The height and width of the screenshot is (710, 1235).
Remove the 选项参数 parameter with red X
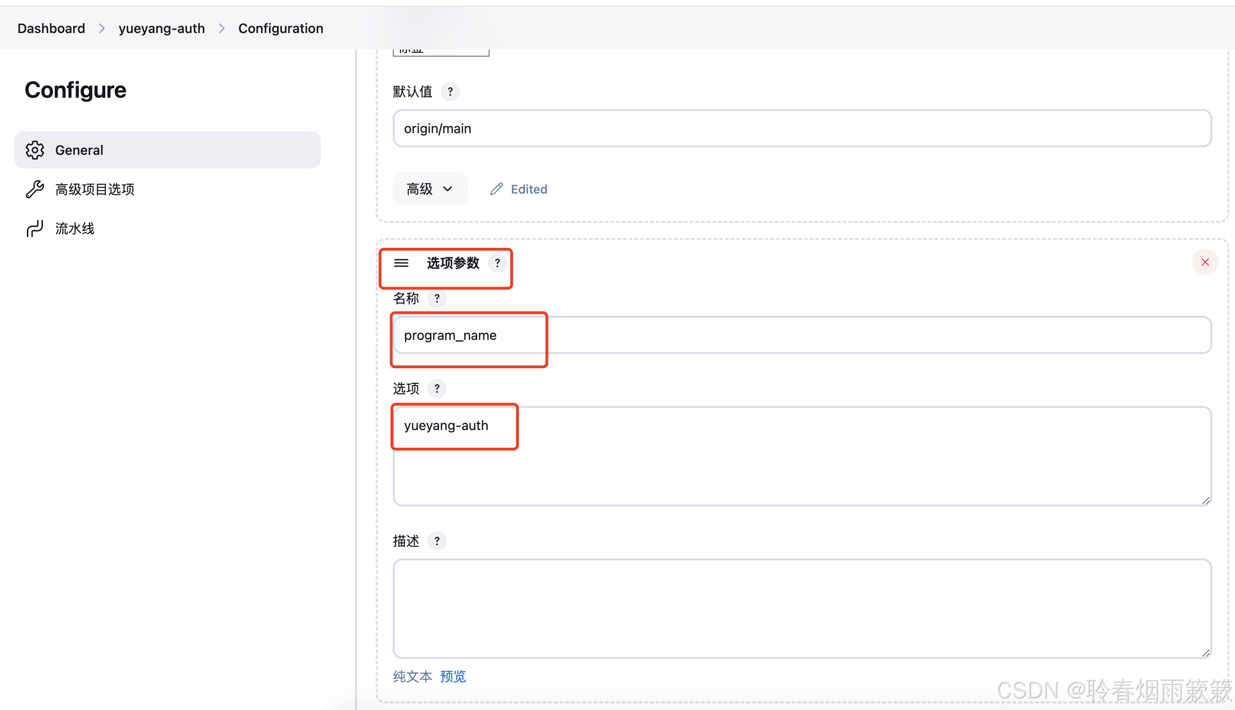click(1204, 262)
